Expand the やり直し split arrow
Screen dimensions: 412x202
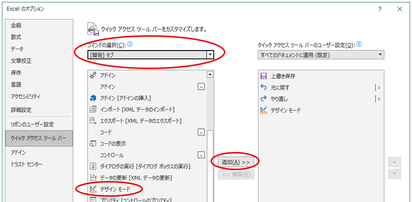click(378, 99)
